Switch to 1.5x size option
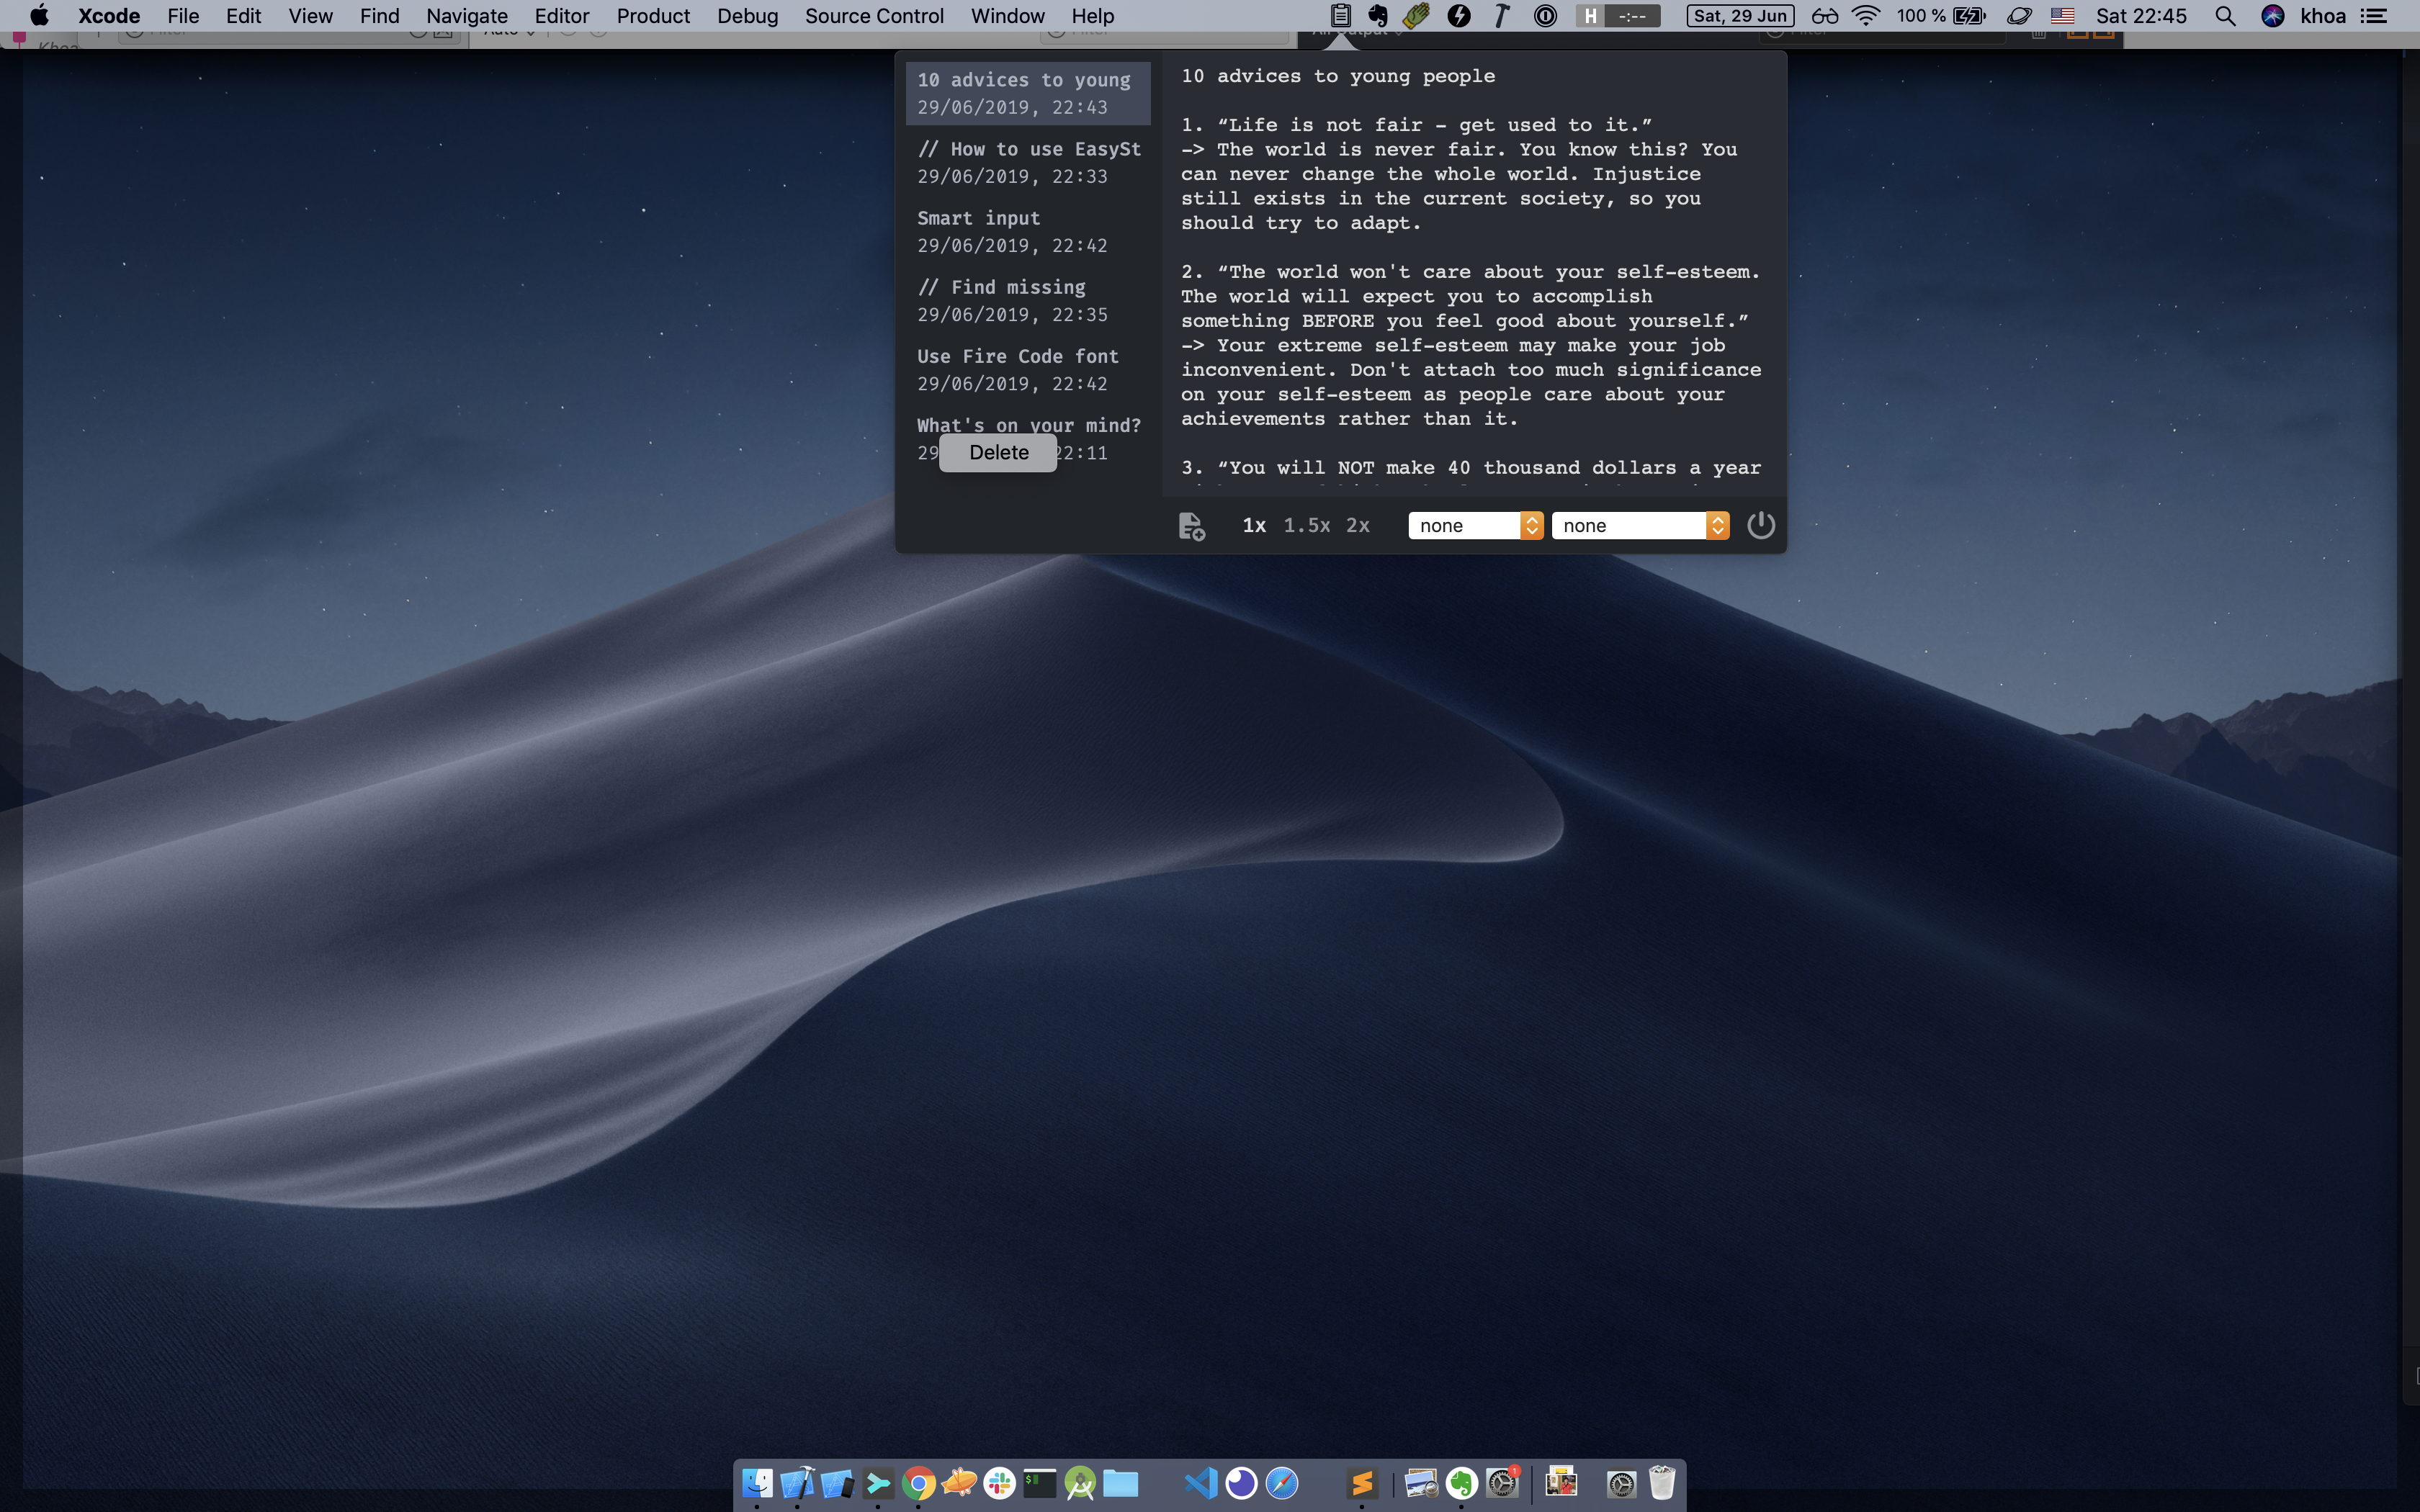Viewport: 2420px width, 1512px height. (x=1306, y=526)
